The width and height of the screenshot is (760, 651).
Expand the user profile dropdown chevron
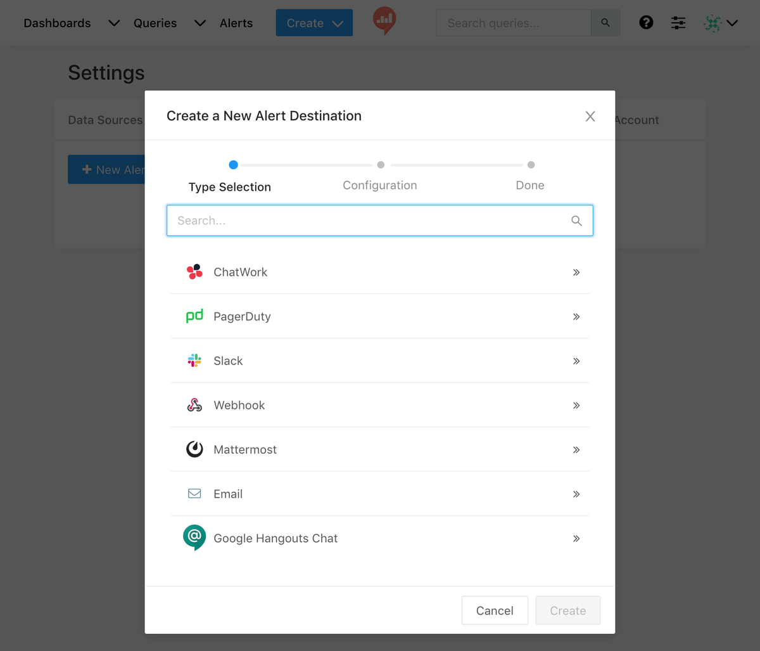(732, 23)
